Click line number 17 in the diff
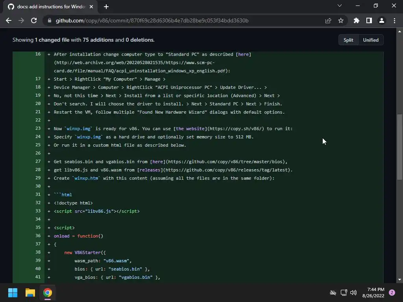 (38, 79)
